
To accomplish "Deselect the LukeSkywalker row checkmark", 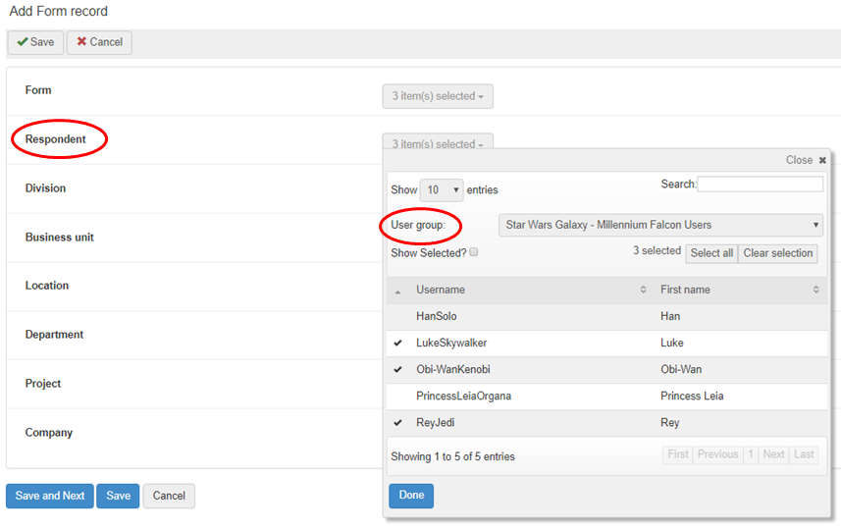I will [x=398, y=344].
